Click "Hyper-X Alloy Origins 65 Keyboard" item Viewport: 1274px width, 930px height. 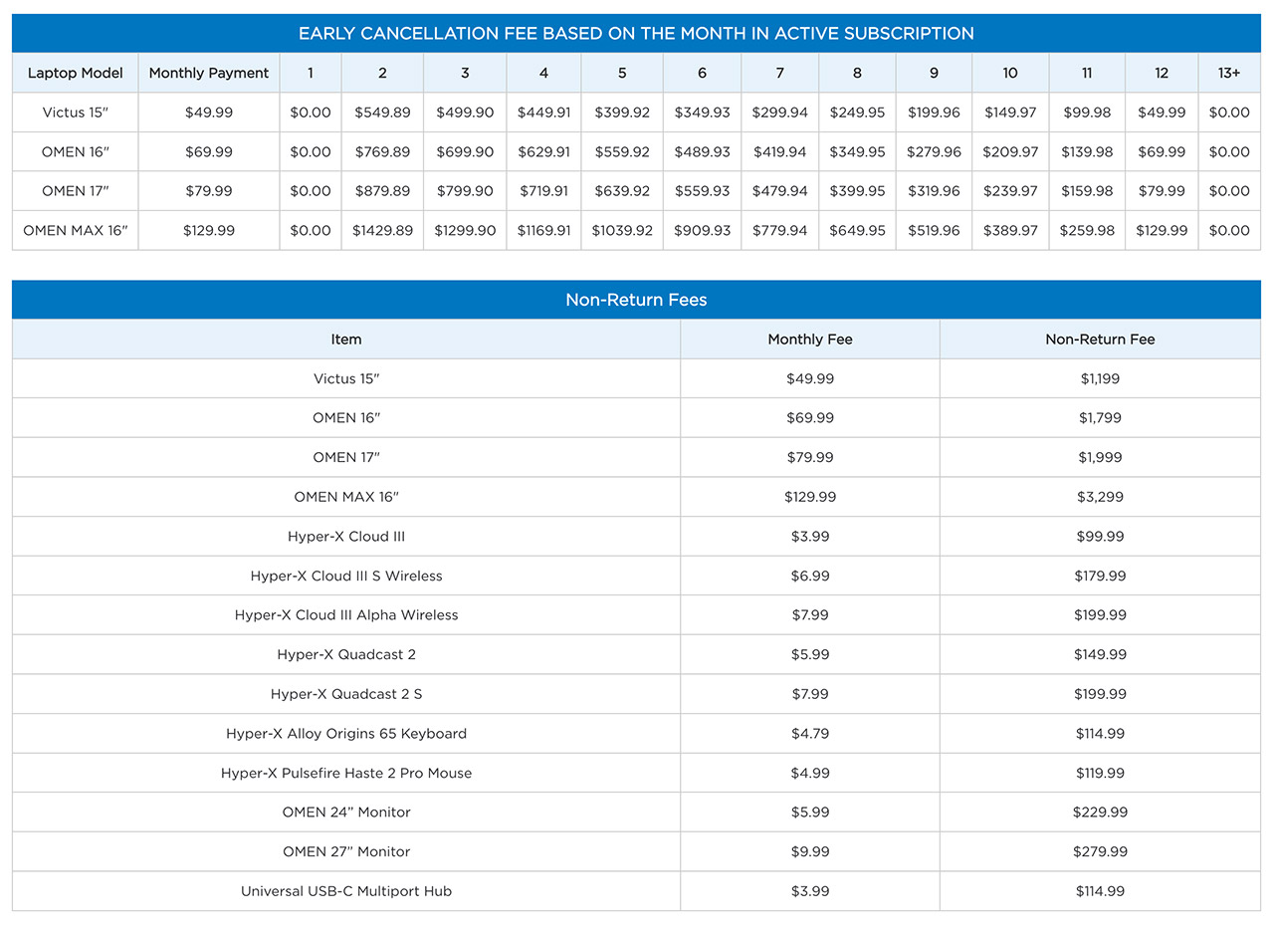click(x=346, y=734)
